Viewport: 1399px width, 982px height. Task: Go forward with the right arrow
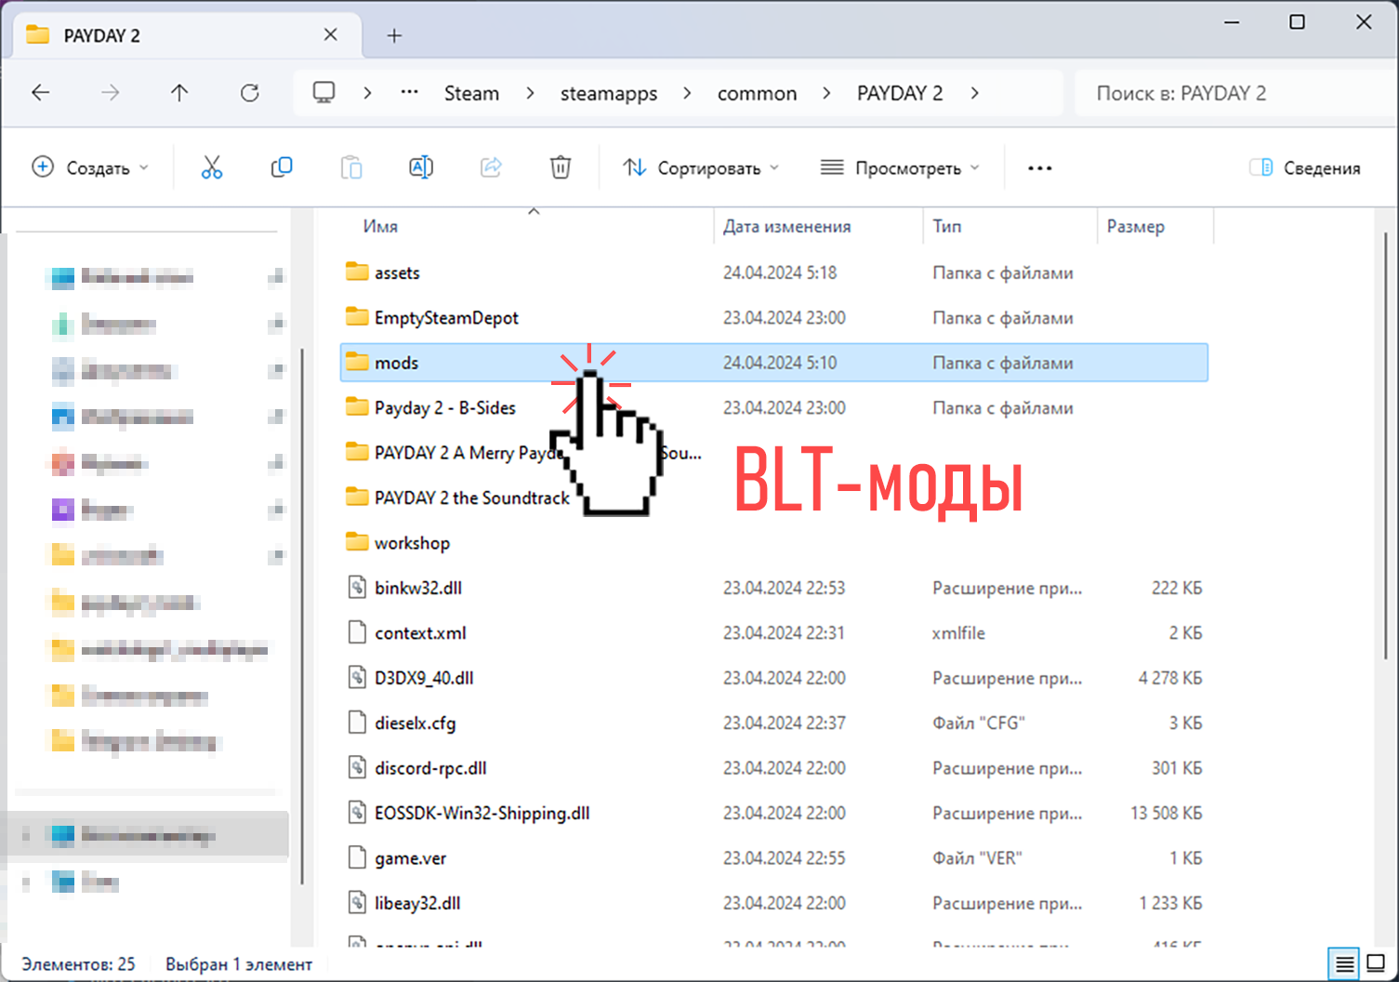111,93
